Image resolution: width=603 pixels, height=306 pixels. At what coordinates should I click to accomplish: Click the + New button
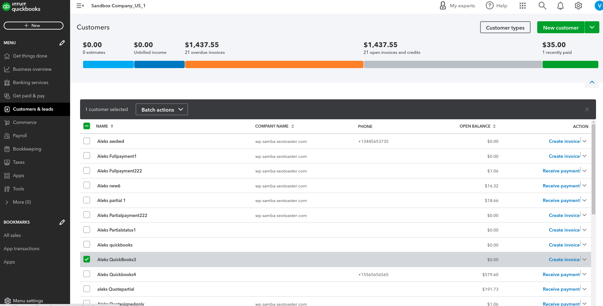pos(34,26)
